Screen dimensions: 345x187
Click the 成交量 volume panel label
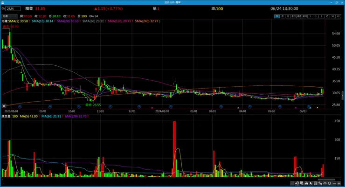(x=6, y=116)
